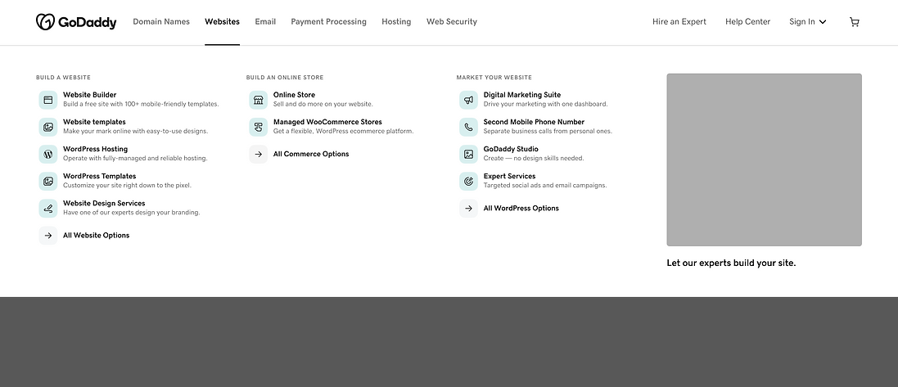Open the Payment Processing menu
Image resolution: width=898 pixels, height=387 pixels.
click(x=329, y=22)
